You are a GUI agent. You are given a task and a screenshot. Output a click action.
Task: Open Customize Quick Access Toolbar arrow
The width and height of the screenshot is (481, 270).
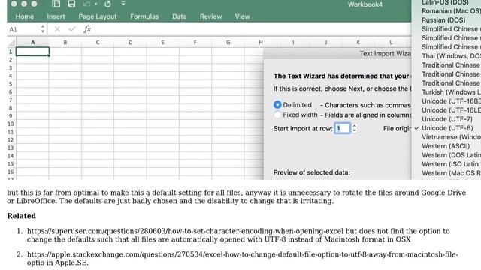[123, 4]
